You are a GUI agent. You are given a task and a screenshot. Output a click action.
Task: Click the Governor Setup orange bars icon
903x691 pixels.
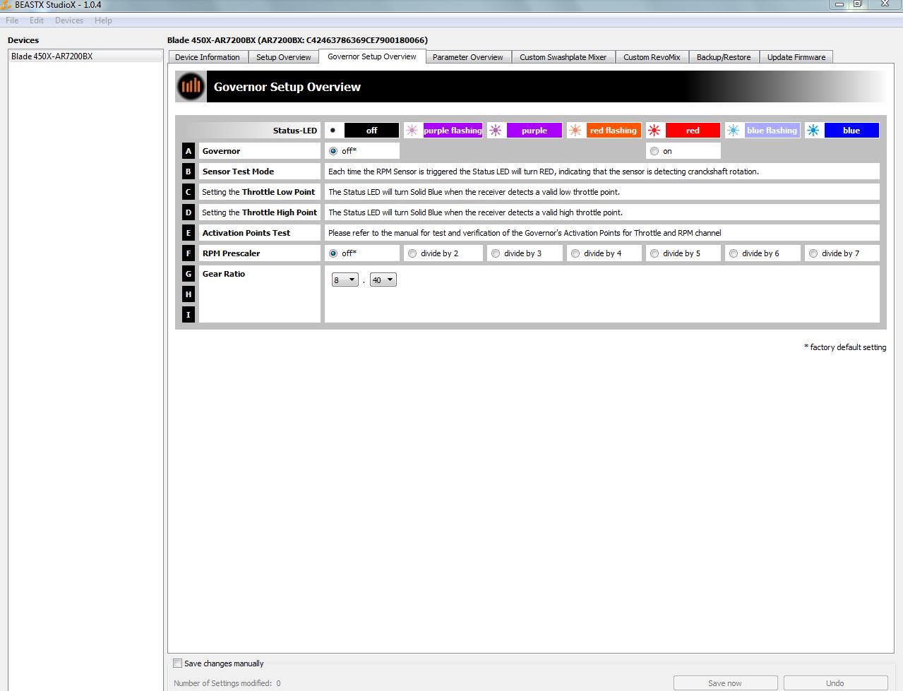191,87
